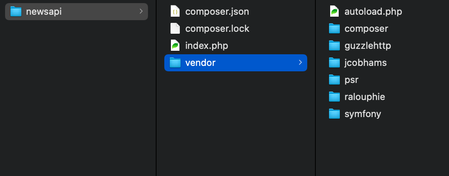Select the index.php file name
This screenshot has height=176, width=449.
click(207, 45)
